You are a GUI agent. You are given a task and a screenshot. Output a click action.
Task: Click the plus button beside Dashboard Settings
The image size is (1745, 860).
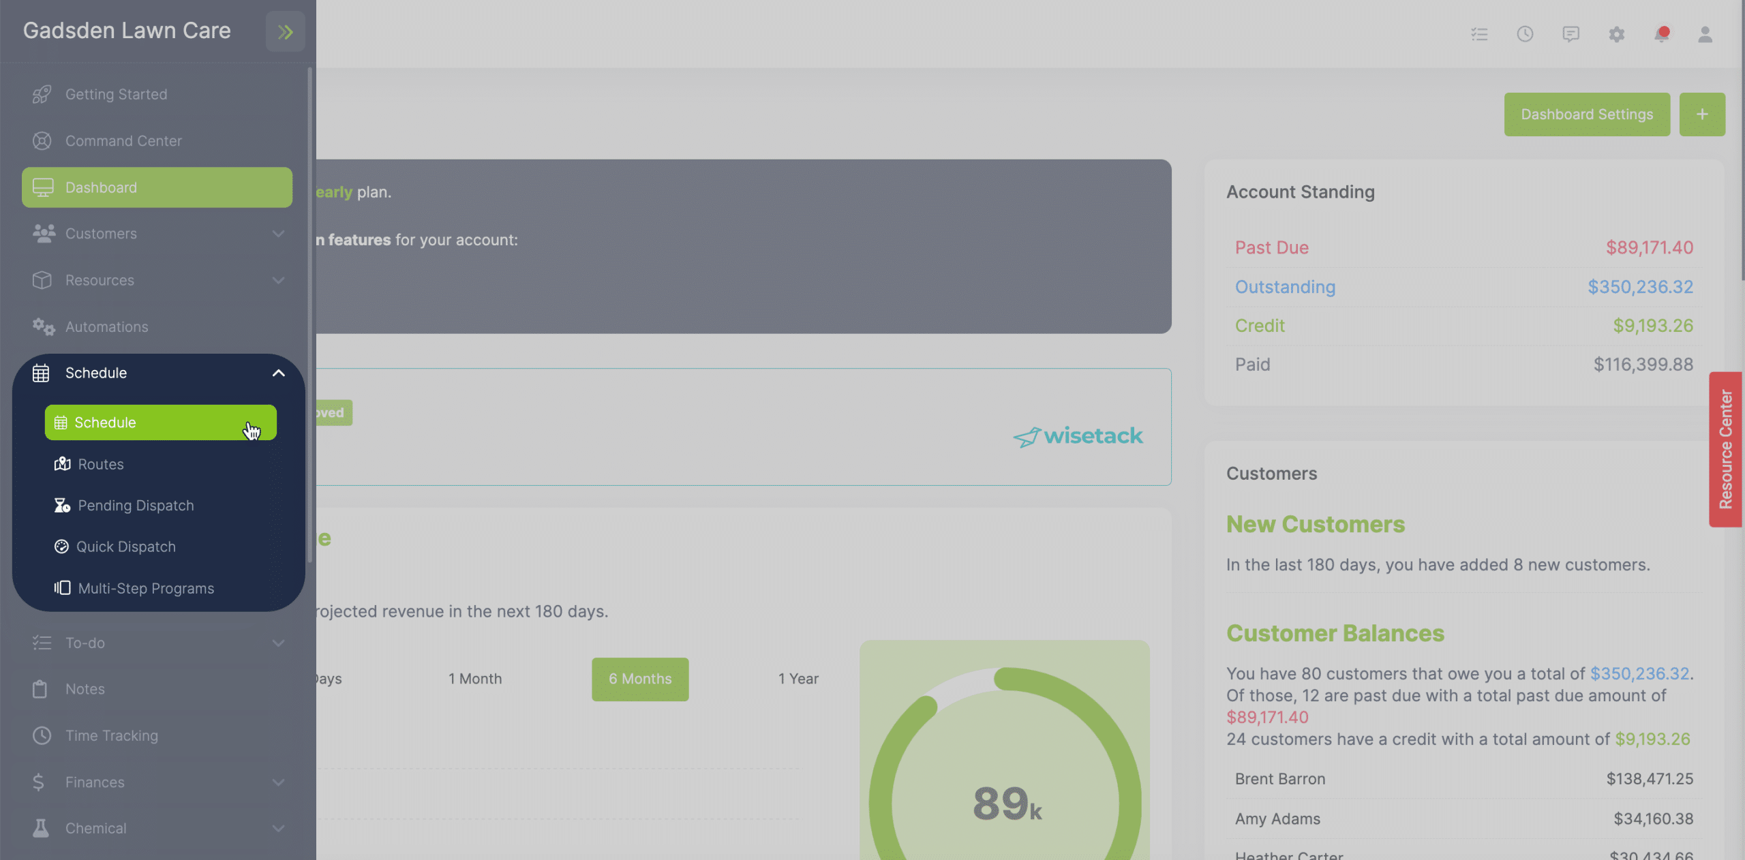pos(1702,114)
